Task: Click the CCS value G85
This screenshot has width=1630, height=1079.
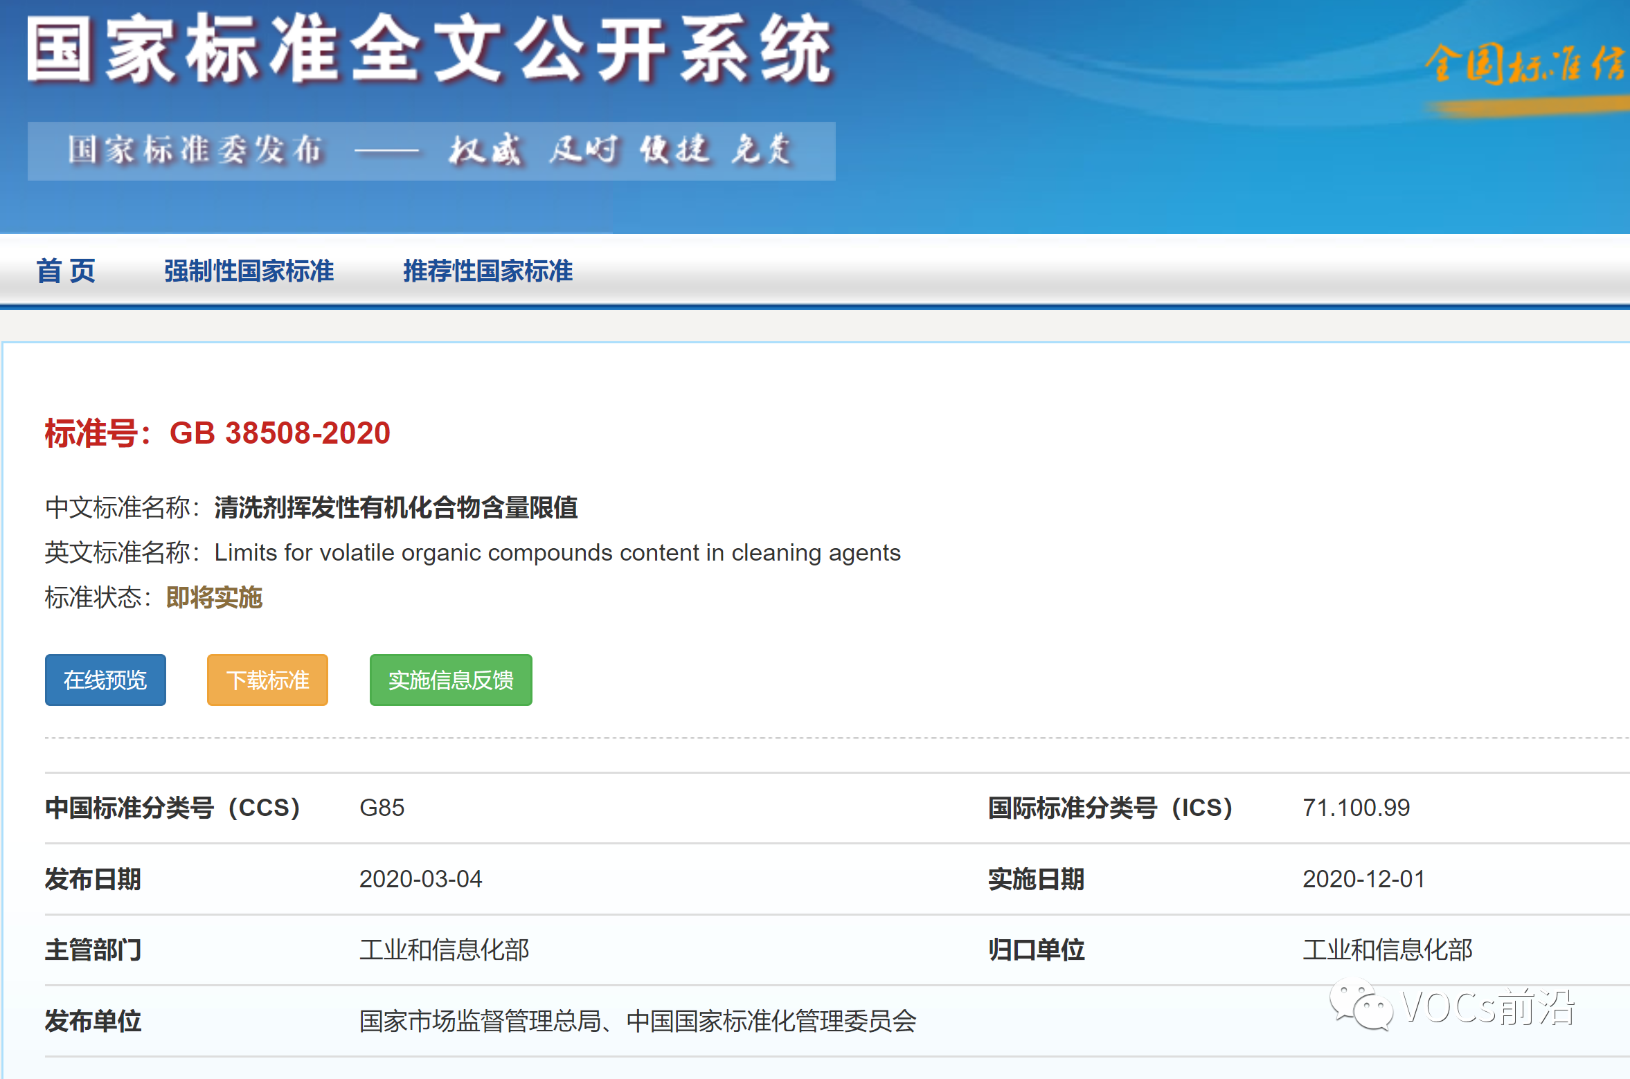Action: click(x=382, y=808)
